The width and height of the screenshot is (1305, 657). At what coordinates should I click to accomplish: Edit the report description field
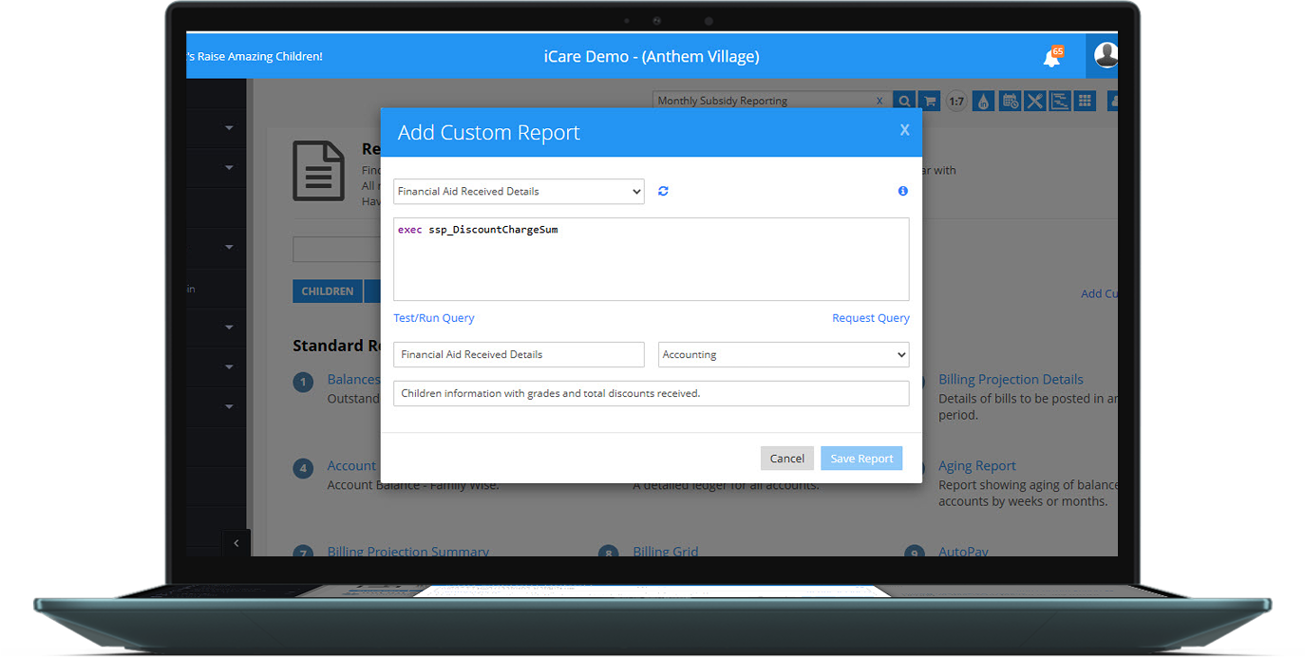pyautogui.click(x=652, y=393)
